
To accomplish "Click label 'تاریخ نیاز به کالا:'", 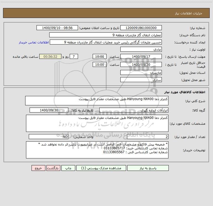I will (x=82, y=110).
